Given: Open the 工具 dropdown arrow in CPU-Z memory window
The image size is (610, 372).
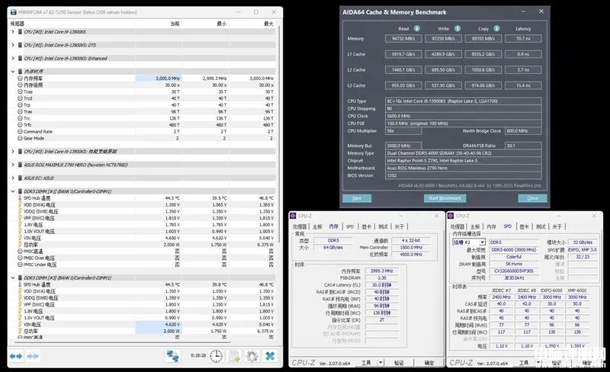Looking at the screenshot, I should tap(380, 363).
